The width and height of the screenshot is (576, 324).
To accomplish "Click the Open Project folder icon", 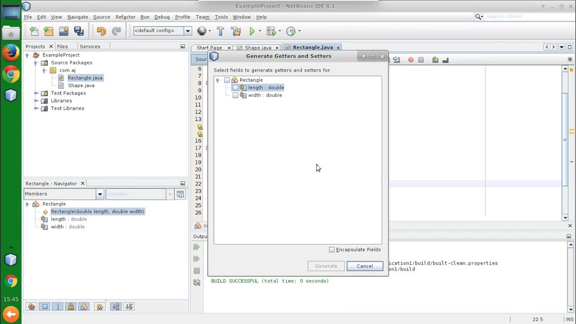I will [x=64, y=31].
